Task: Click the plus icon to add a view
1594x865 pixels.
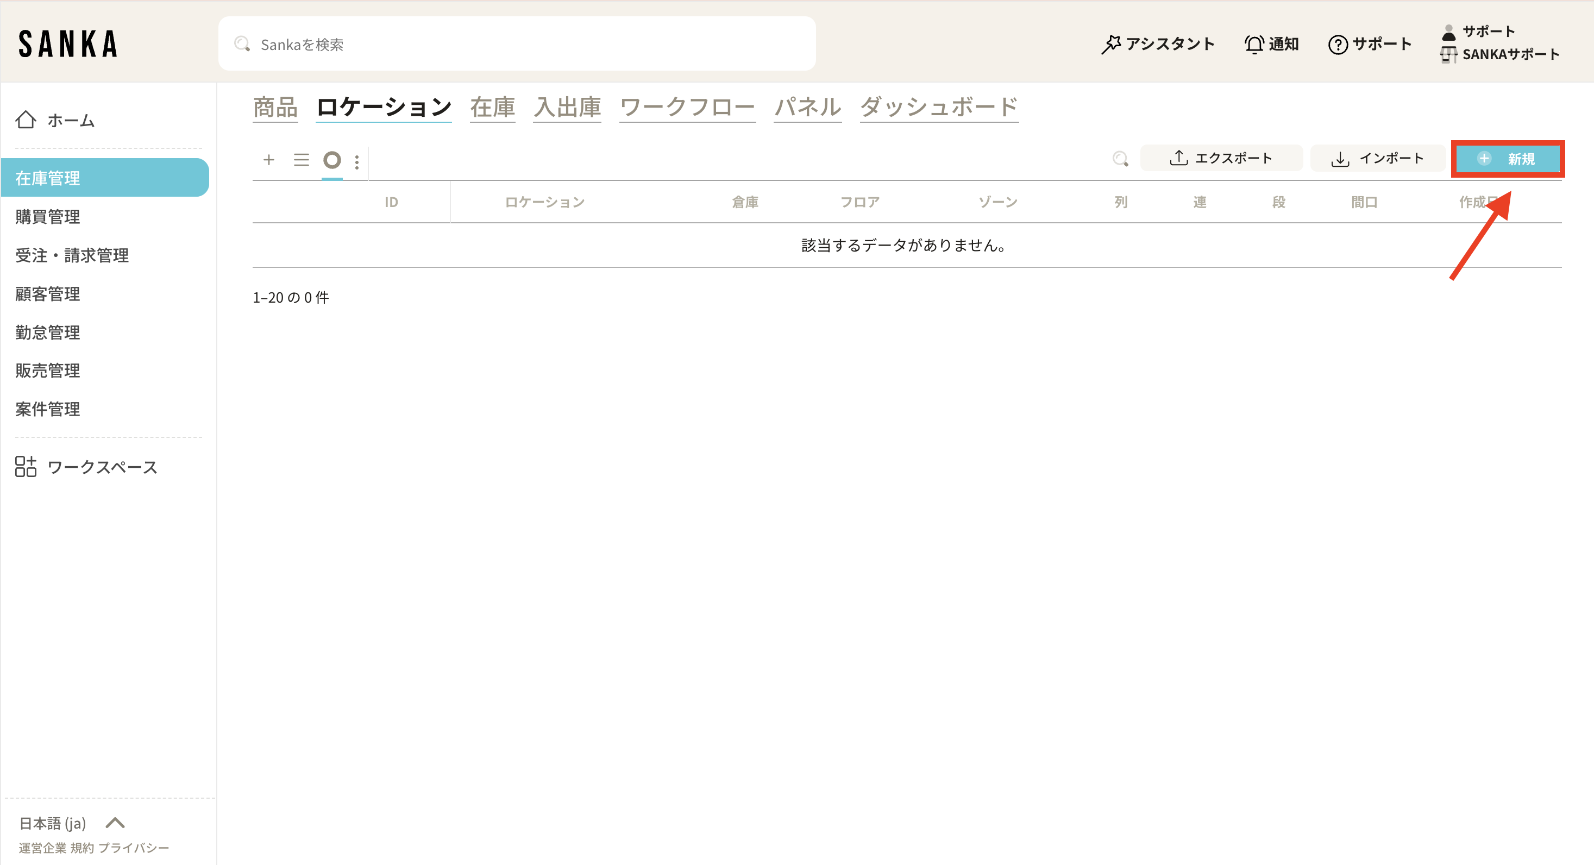Action: coord(268,160)
